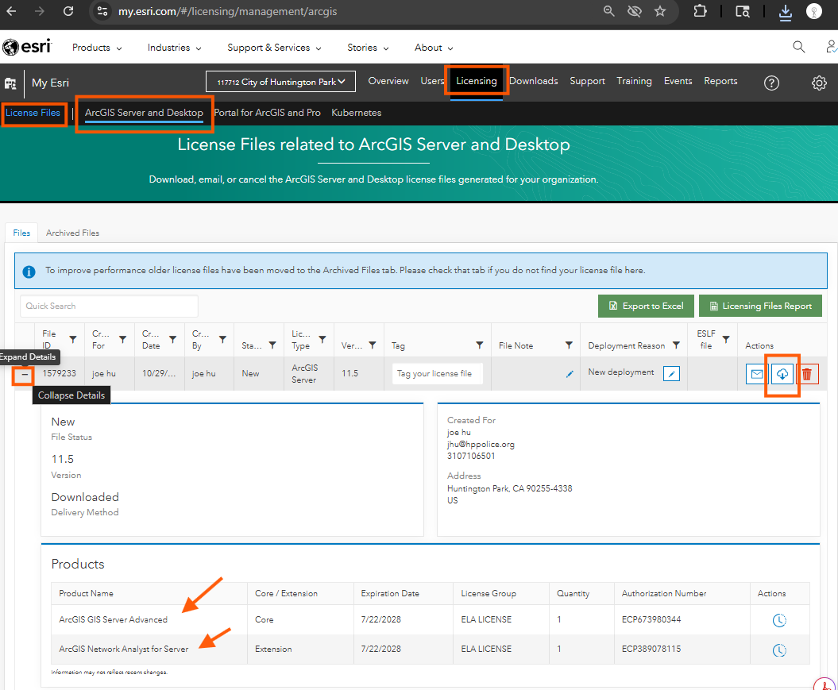Click the help question mark icon
This screenshot has height=690, width=838.
(x=771, y=83)
